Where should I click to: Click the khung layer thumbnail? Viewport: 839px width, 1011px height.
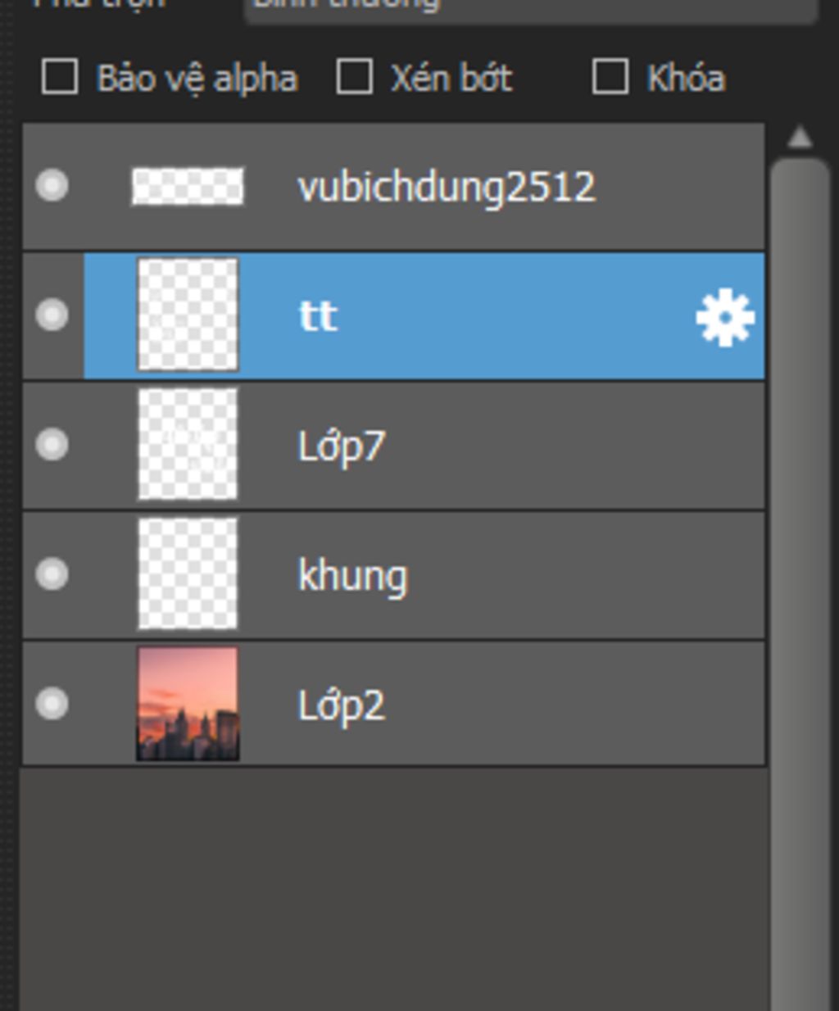(188, 574)
